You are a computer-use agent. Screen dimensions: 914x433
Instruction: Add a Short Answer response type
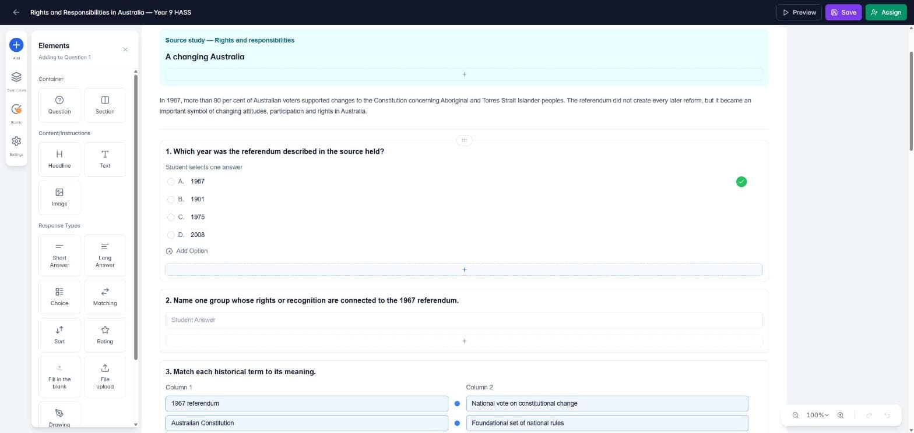pos(59,255)
